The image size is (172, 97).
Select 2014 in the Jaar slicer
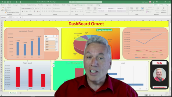pos(50,39)
